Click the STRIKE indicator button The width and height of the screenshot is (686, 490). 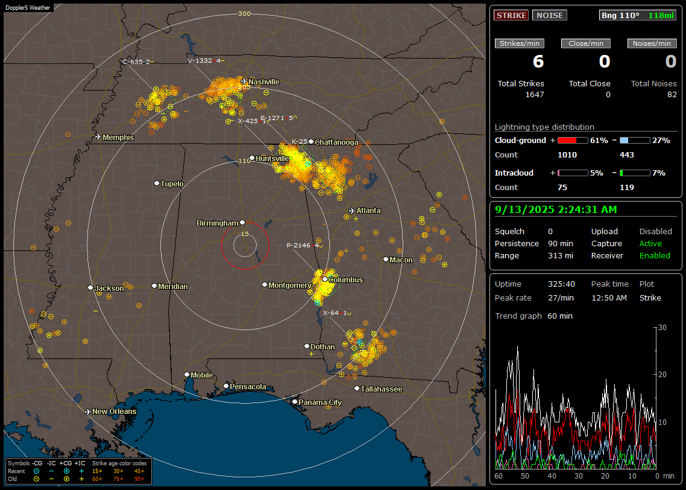click(511, 15)
